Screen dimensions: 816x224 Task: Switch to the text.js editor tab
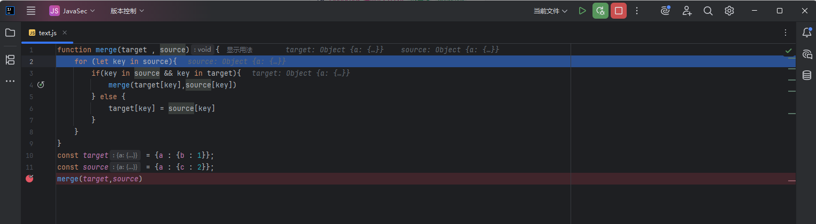(x=47, y=33)
